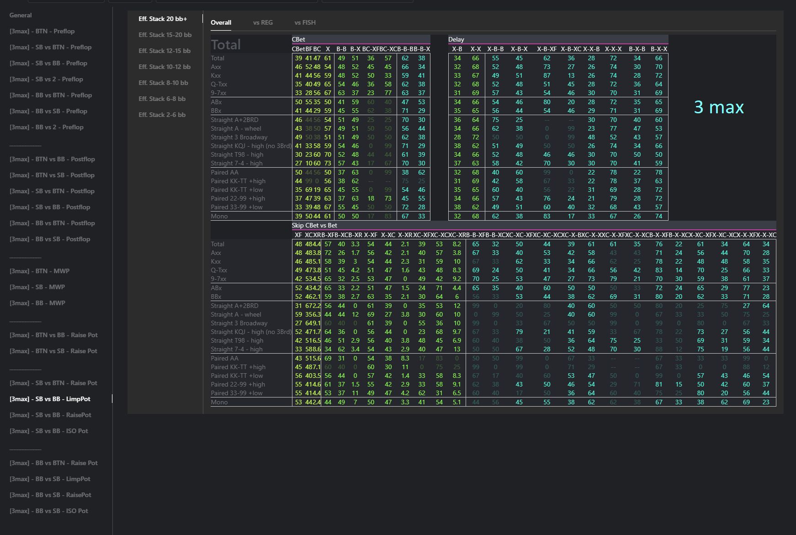This screenshot has width=796, height=535.
Task: Open [3max] - SB vs BB - ISO Pot
Action: click(49, 431)
